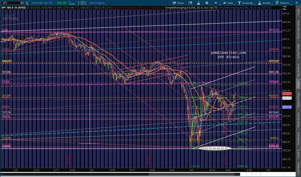
Task: Click the $488.9 level label
Action: pos(275,138)
